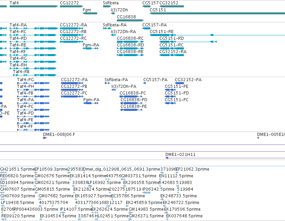Click transcript Taf4-RB
The height and width of the screenshot is (221, 285).
[35, 75]
